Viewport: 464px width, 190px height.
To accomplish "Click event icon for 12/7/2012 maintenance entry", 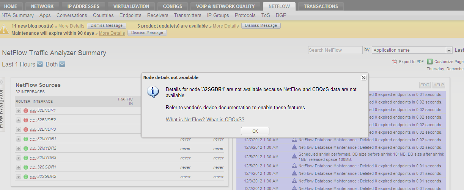I will click(x=294, y=139).
